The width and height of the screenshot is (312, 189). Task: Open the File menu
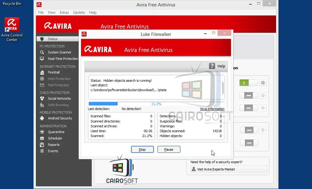pos(41,12)
